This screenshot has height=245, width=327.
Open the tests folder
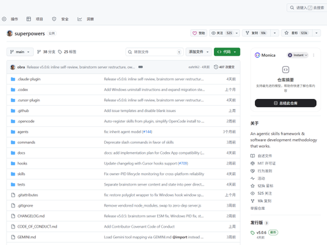pos(21,184)
